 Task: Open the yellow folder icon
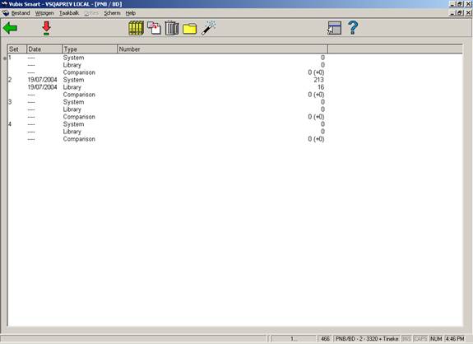(190, 29)
